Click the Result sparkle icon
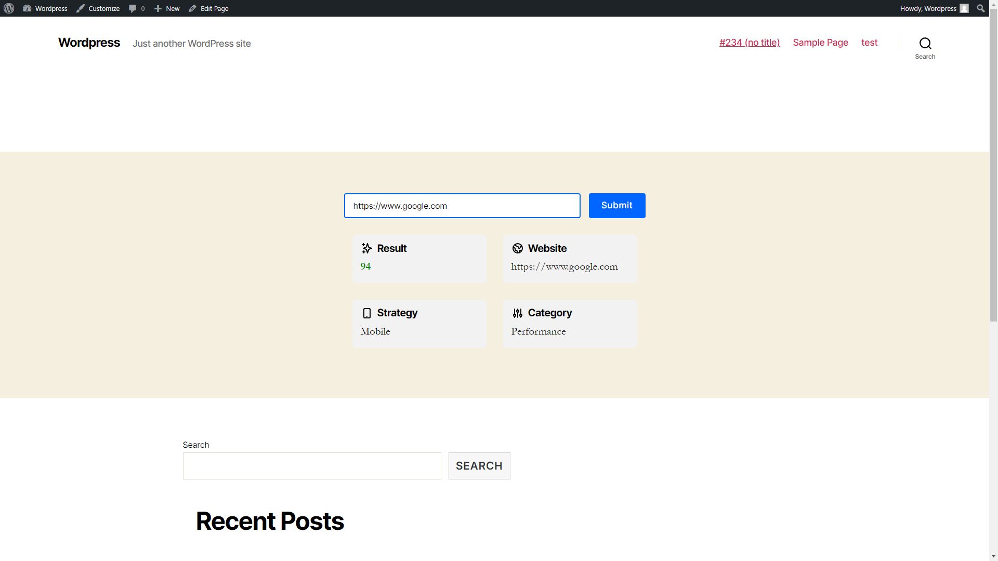Viewport: 998px width, 561px height. [x=366, y=248]
